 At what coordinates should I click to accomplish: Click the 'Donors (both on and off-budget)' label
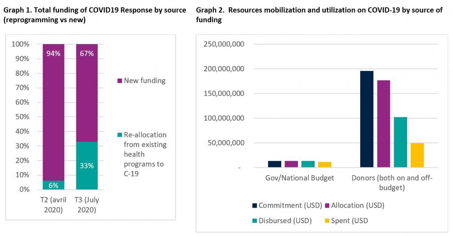[392, 183]
